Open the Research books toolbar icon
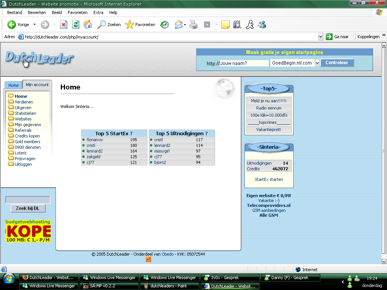 coord(237,25)
